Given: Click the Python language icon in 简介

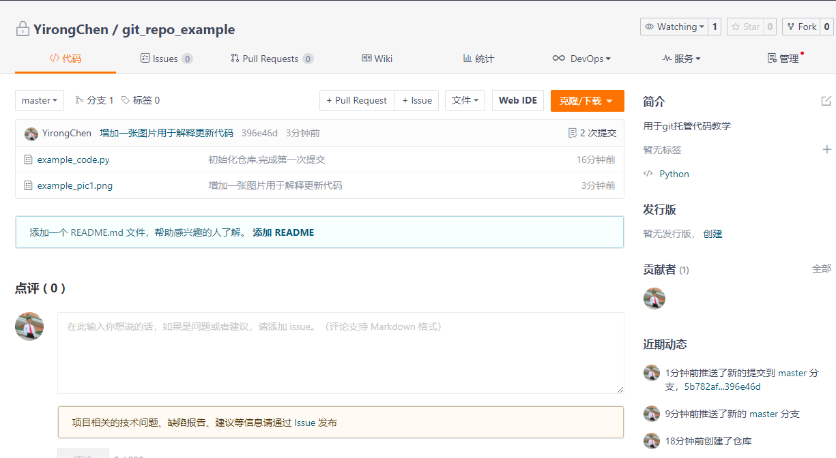Looking at the screenshot, I should pos(648,174).
